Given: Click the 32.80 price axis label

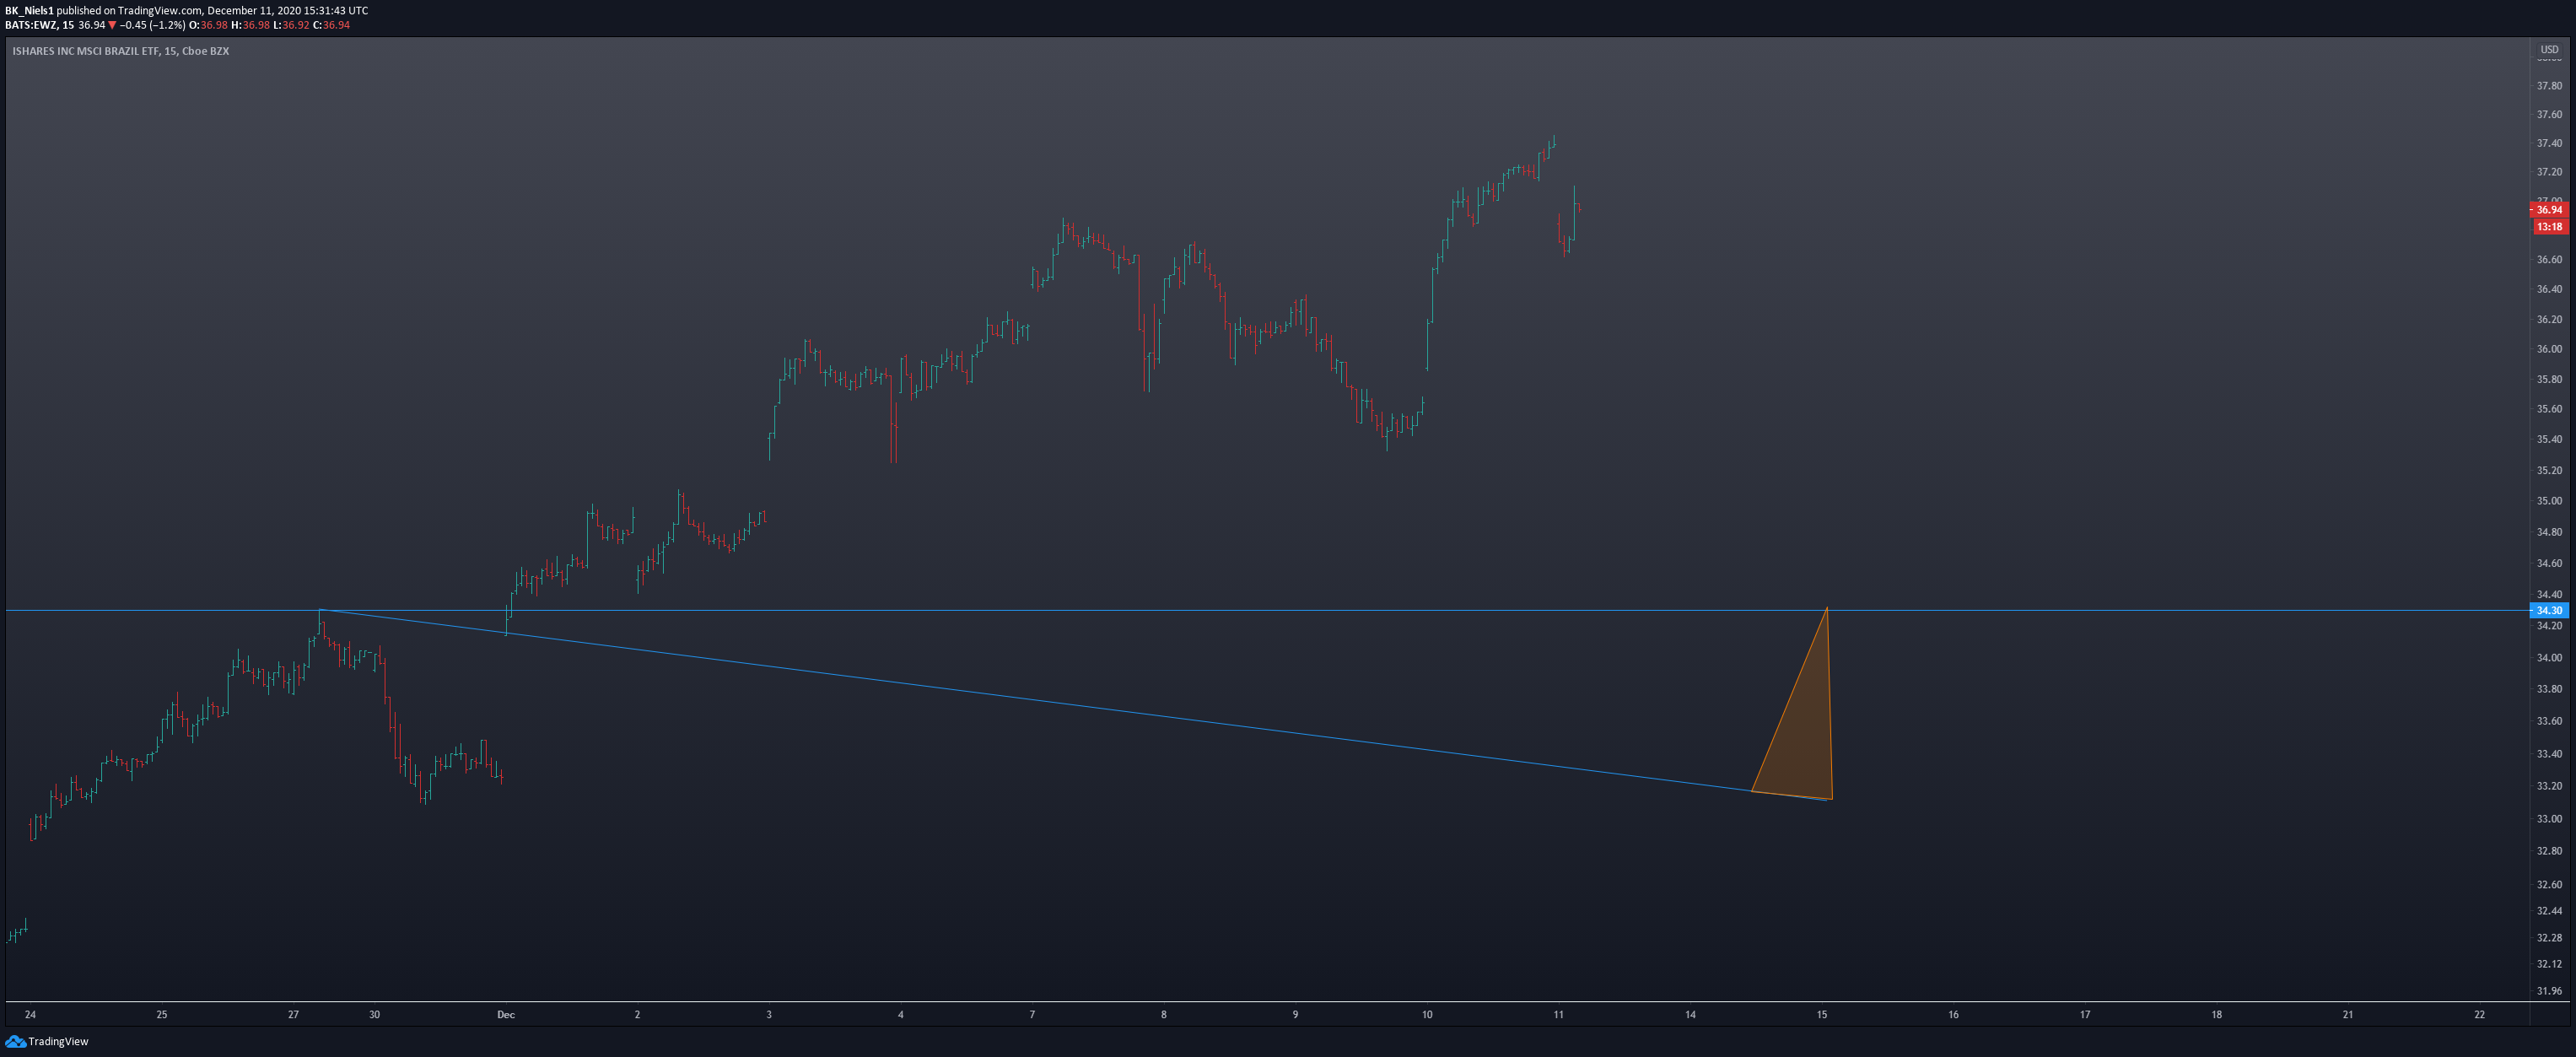Looking at the screenshot, I should tap(2549, 851).
